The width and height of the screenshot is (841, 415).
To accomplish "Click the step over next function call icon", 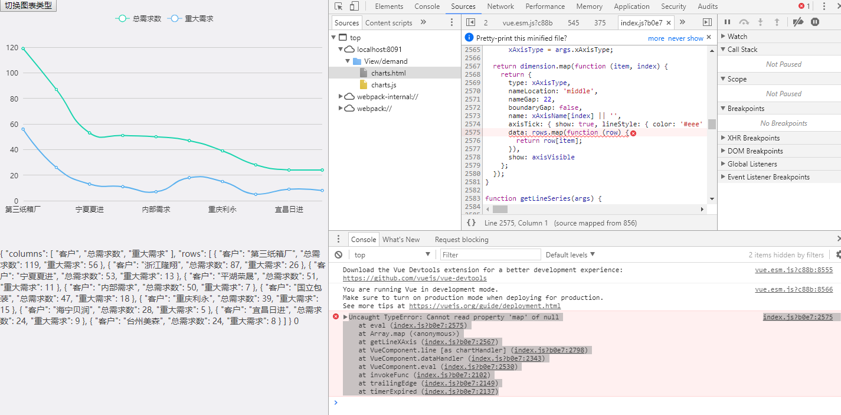I will [743, 21].
